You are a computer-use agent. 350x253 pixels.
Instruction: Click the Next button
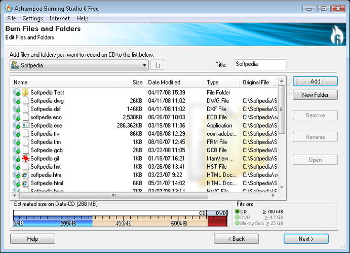tap(305, 239)
